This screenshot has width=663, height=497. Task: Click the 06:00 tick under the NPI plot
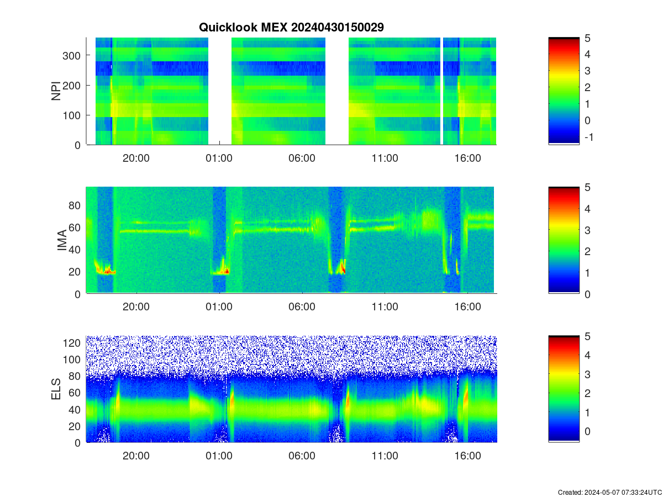[x=302, y=158]
